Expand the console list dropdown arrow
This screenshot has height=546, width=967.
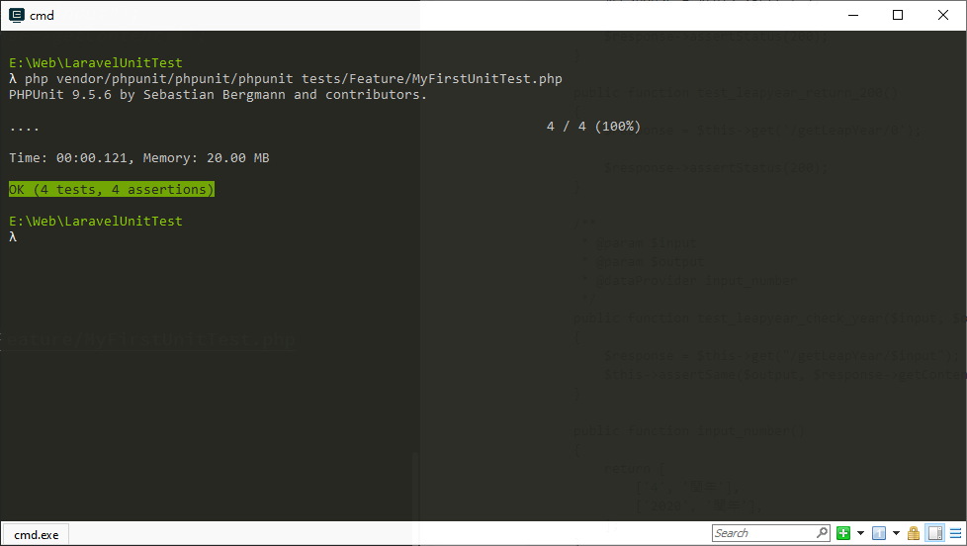(896, 533)
